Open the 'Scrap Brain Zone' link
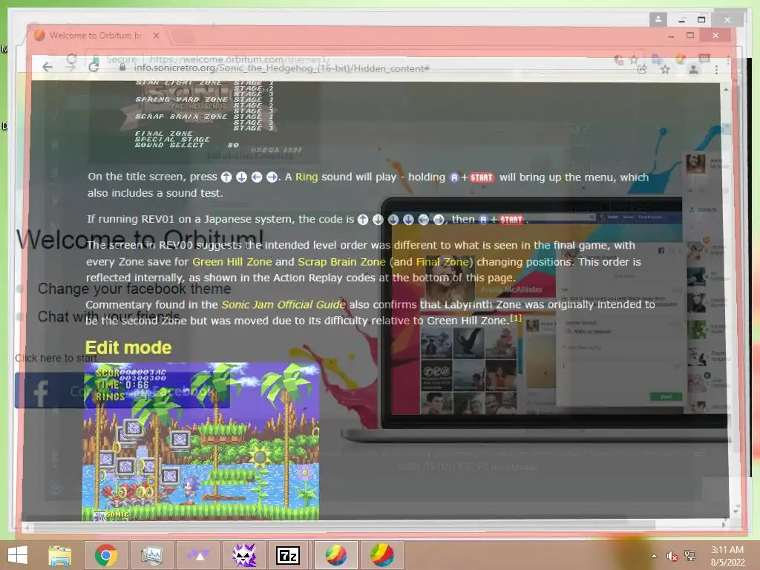This screenshot has height=570, width=760. [341, 262]
